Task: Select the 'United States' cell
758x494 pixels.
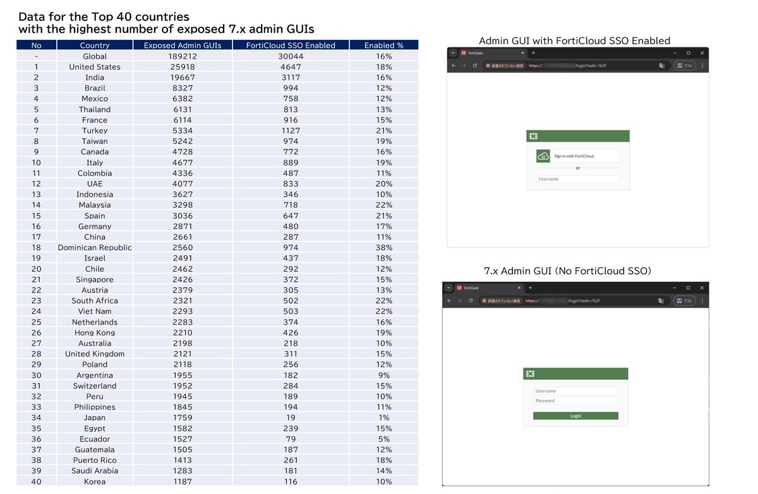Action: (95, 67)
